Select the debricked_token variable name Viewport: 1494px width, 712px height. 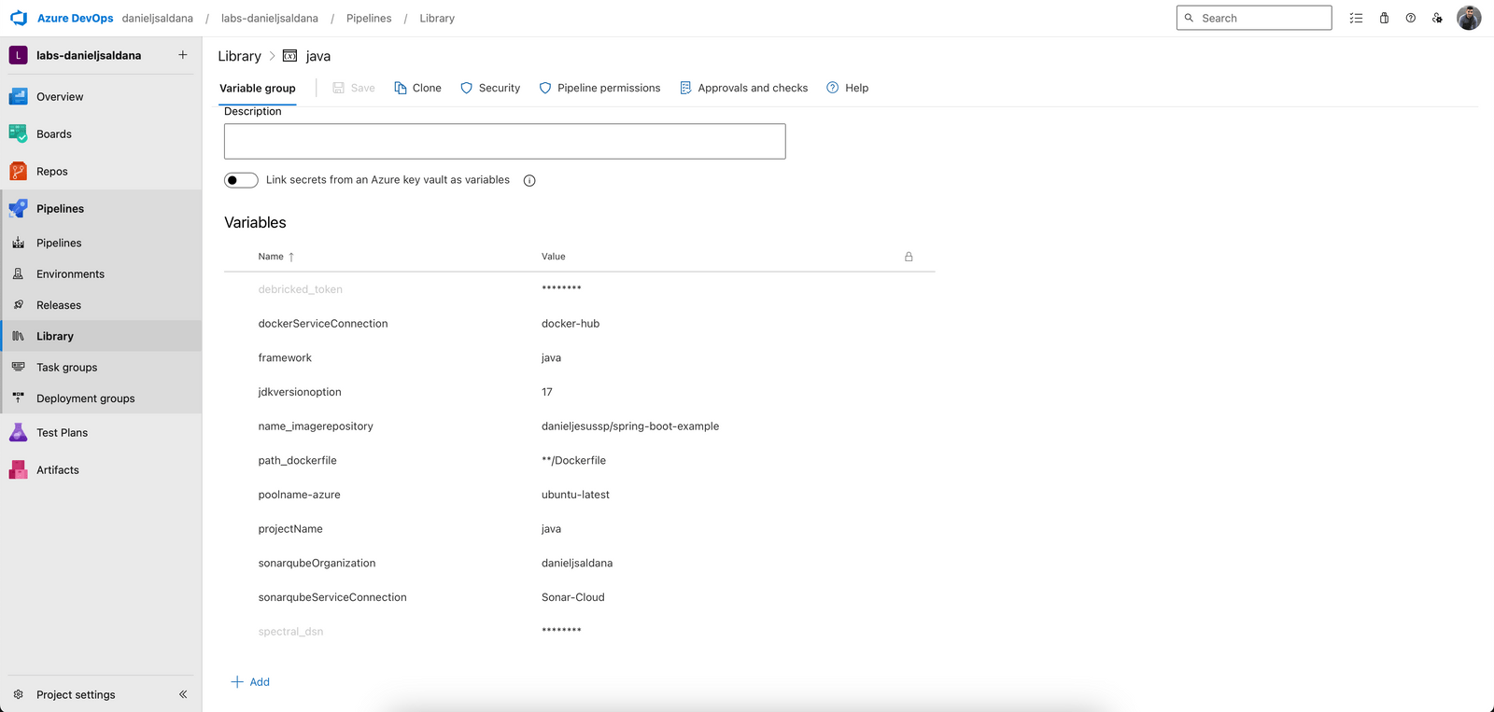[x=301, y=289]
